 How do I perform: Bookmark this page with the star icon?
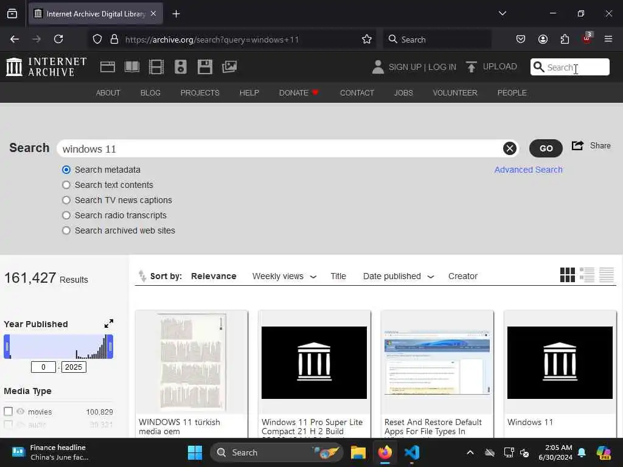(x=367, y=40)
